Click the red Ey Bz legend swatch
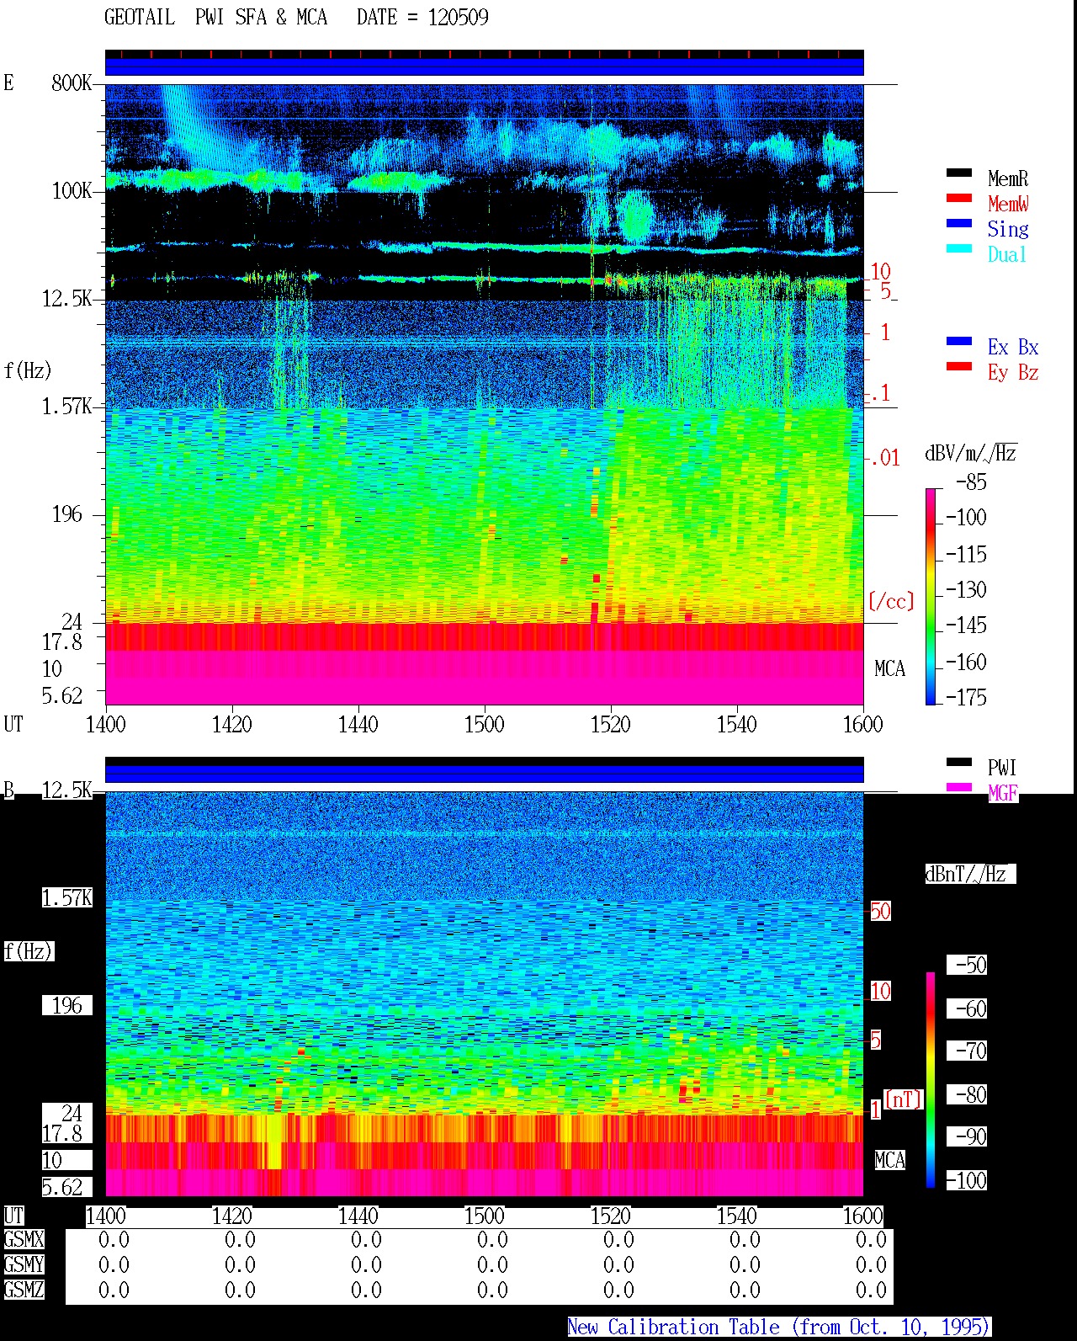1077x1341 pixels. (959, 367)
